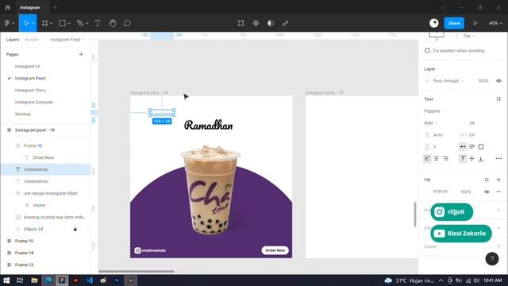Open the Instagram Carousel page

tap(33, 102)
